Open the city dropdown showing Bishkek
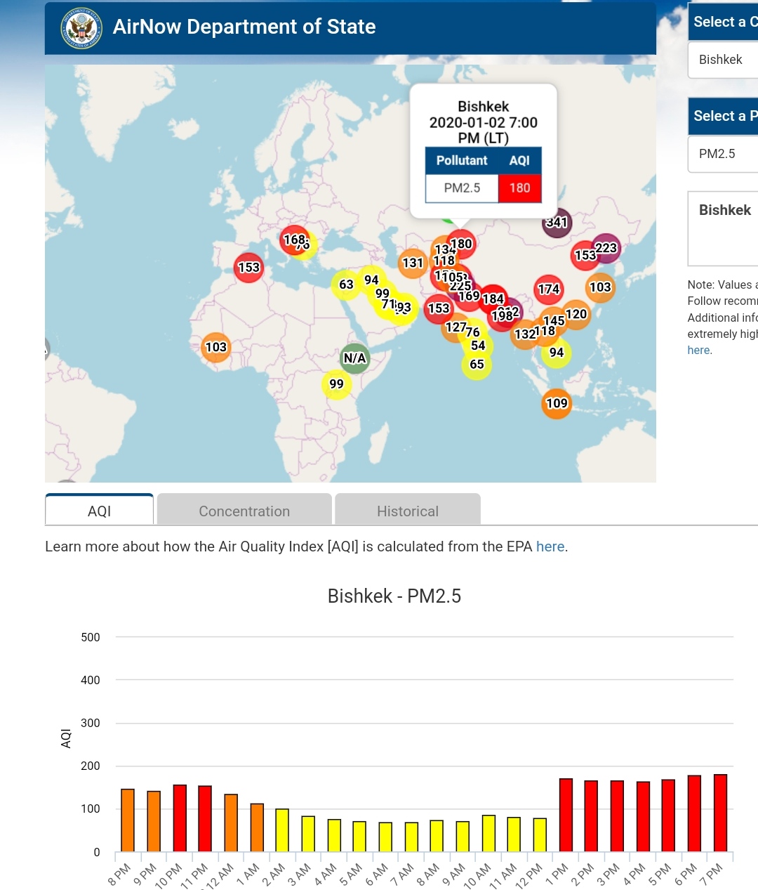The image size is (758, 890). click(723, 60)
